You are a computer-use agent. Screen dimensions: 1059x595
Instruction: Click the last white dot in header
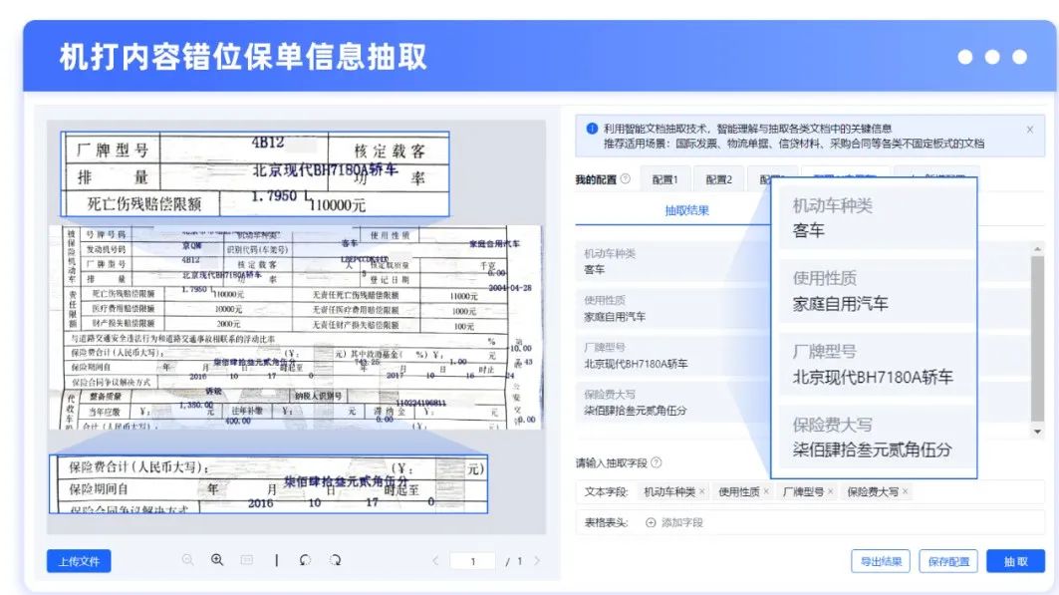coord(1019,57)
